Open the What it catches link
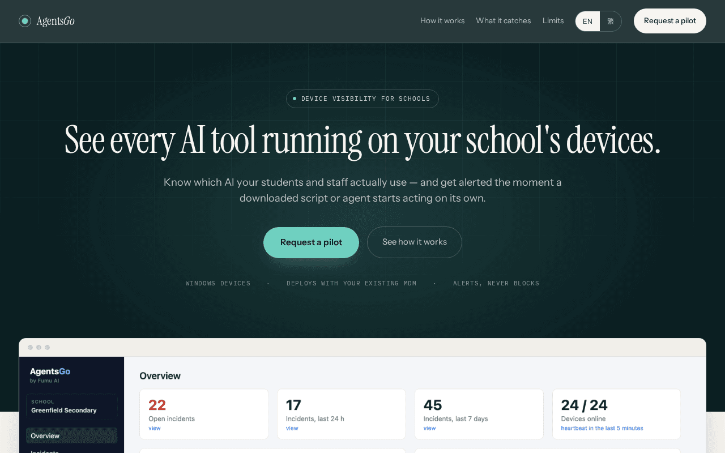 coord(504,21)
